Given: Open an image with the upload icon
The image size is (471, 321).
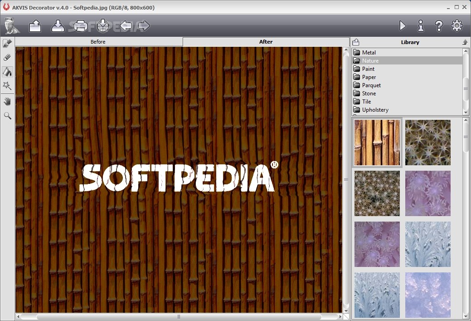Looking at the screenshot, I should pos(35,26).
